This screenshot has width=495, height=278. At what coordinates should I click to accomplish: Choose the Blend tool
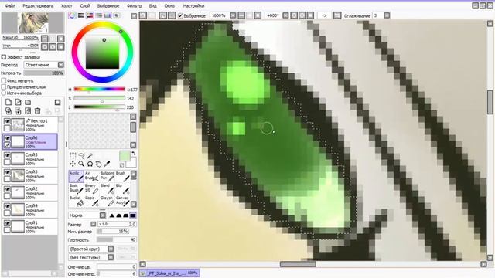coord(107,188)
